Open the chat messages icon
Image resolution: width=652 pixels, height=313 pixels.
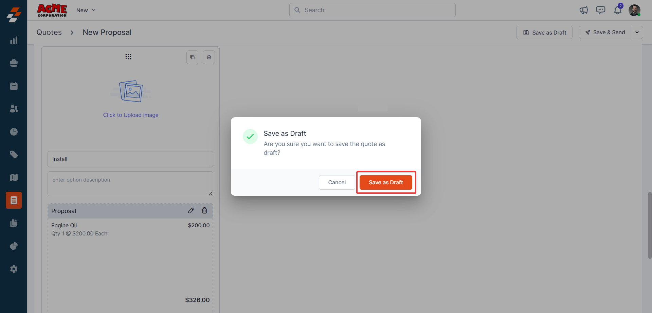(x=600, y=10)
